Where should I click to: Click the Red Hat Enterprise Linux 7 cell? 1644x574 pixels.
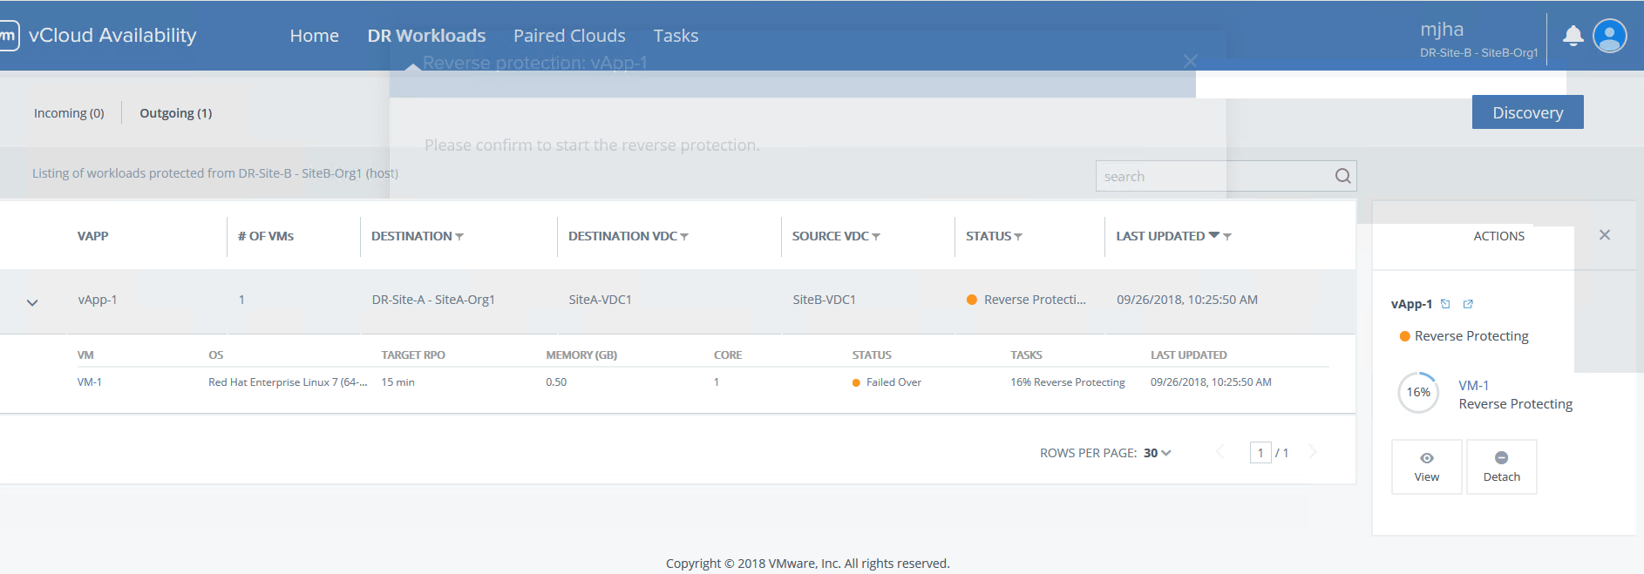288,382
